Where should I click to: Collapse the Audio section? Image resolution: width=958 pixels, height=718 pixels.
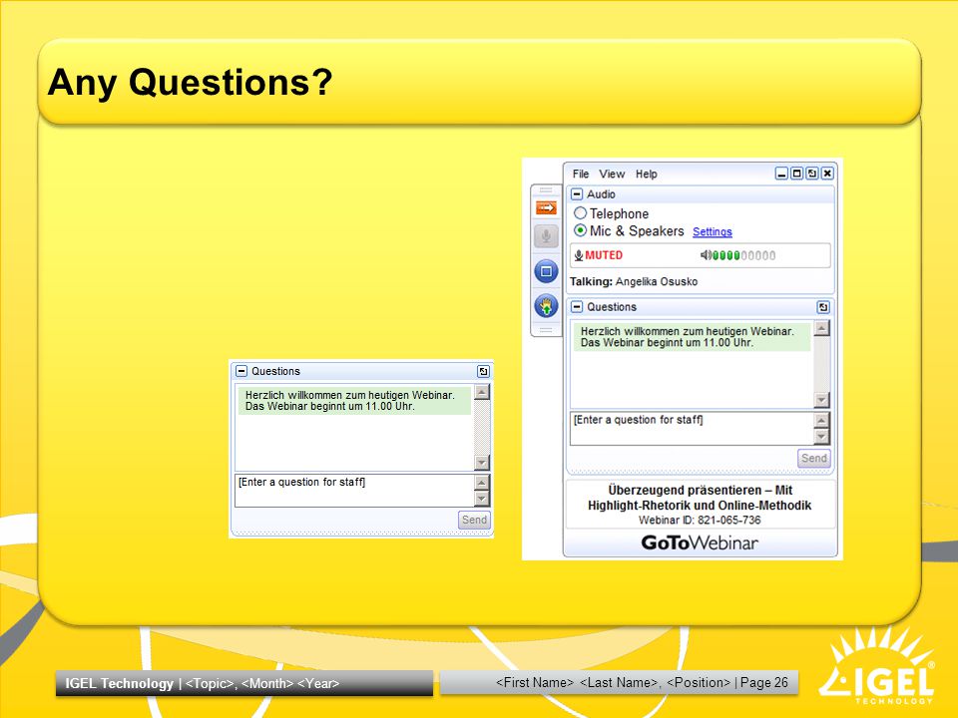[576, 194]
